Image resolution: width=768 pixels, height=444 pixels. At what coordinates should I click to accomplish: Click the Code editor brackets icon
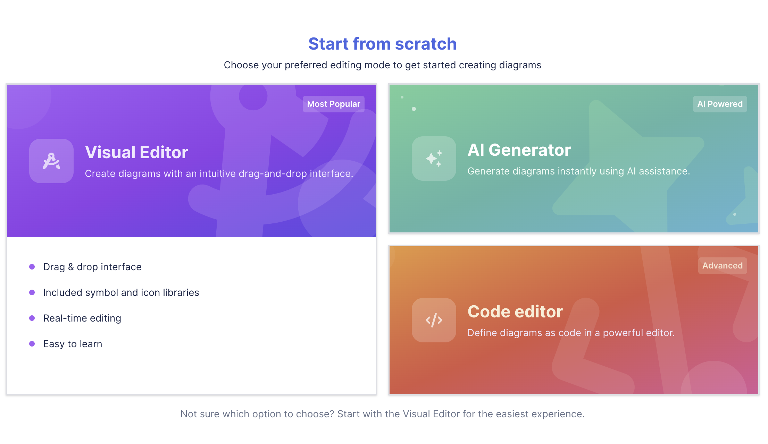pyautogui.click(x=434, y=320)
